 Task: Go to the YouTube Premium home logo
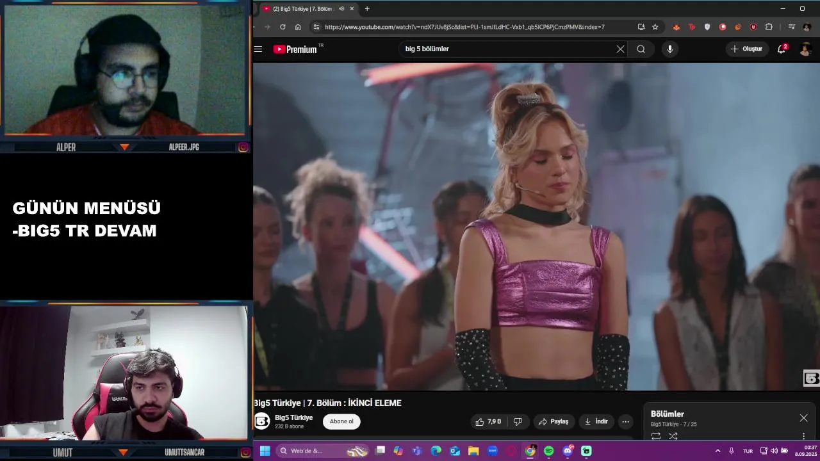coord(295,49)
